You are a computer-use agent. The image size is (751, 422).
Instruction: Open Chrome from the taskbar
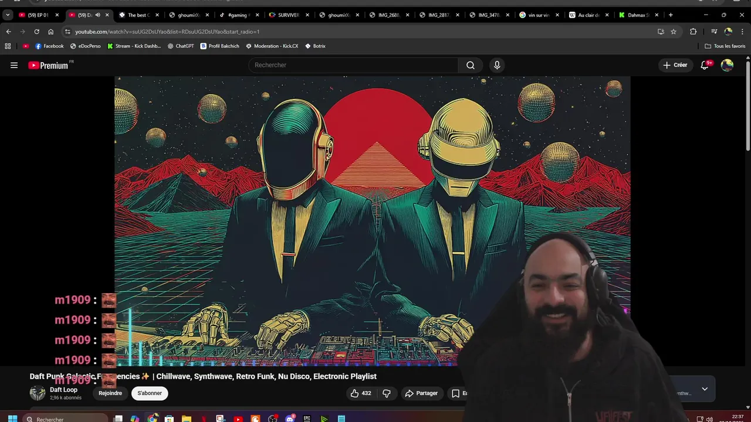pyautogui.click(x=153, y=418)
